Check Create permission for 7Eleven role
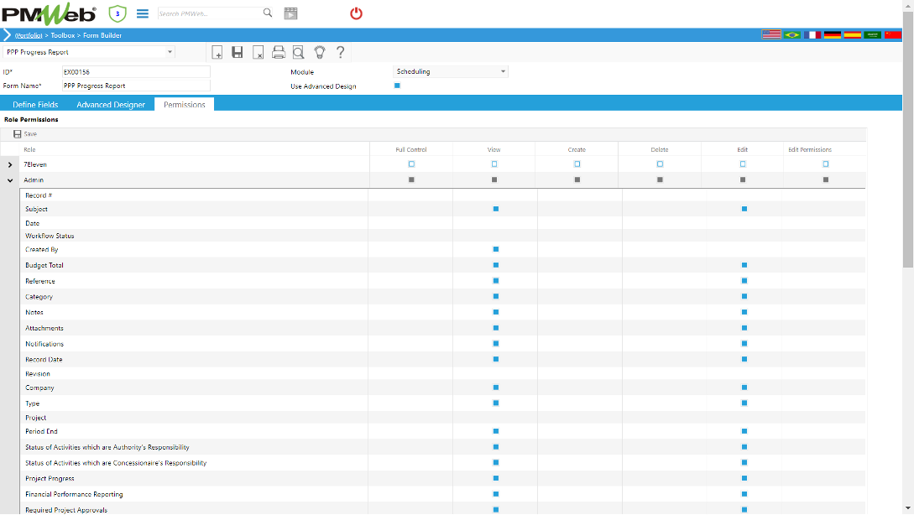 pos(577,164)
